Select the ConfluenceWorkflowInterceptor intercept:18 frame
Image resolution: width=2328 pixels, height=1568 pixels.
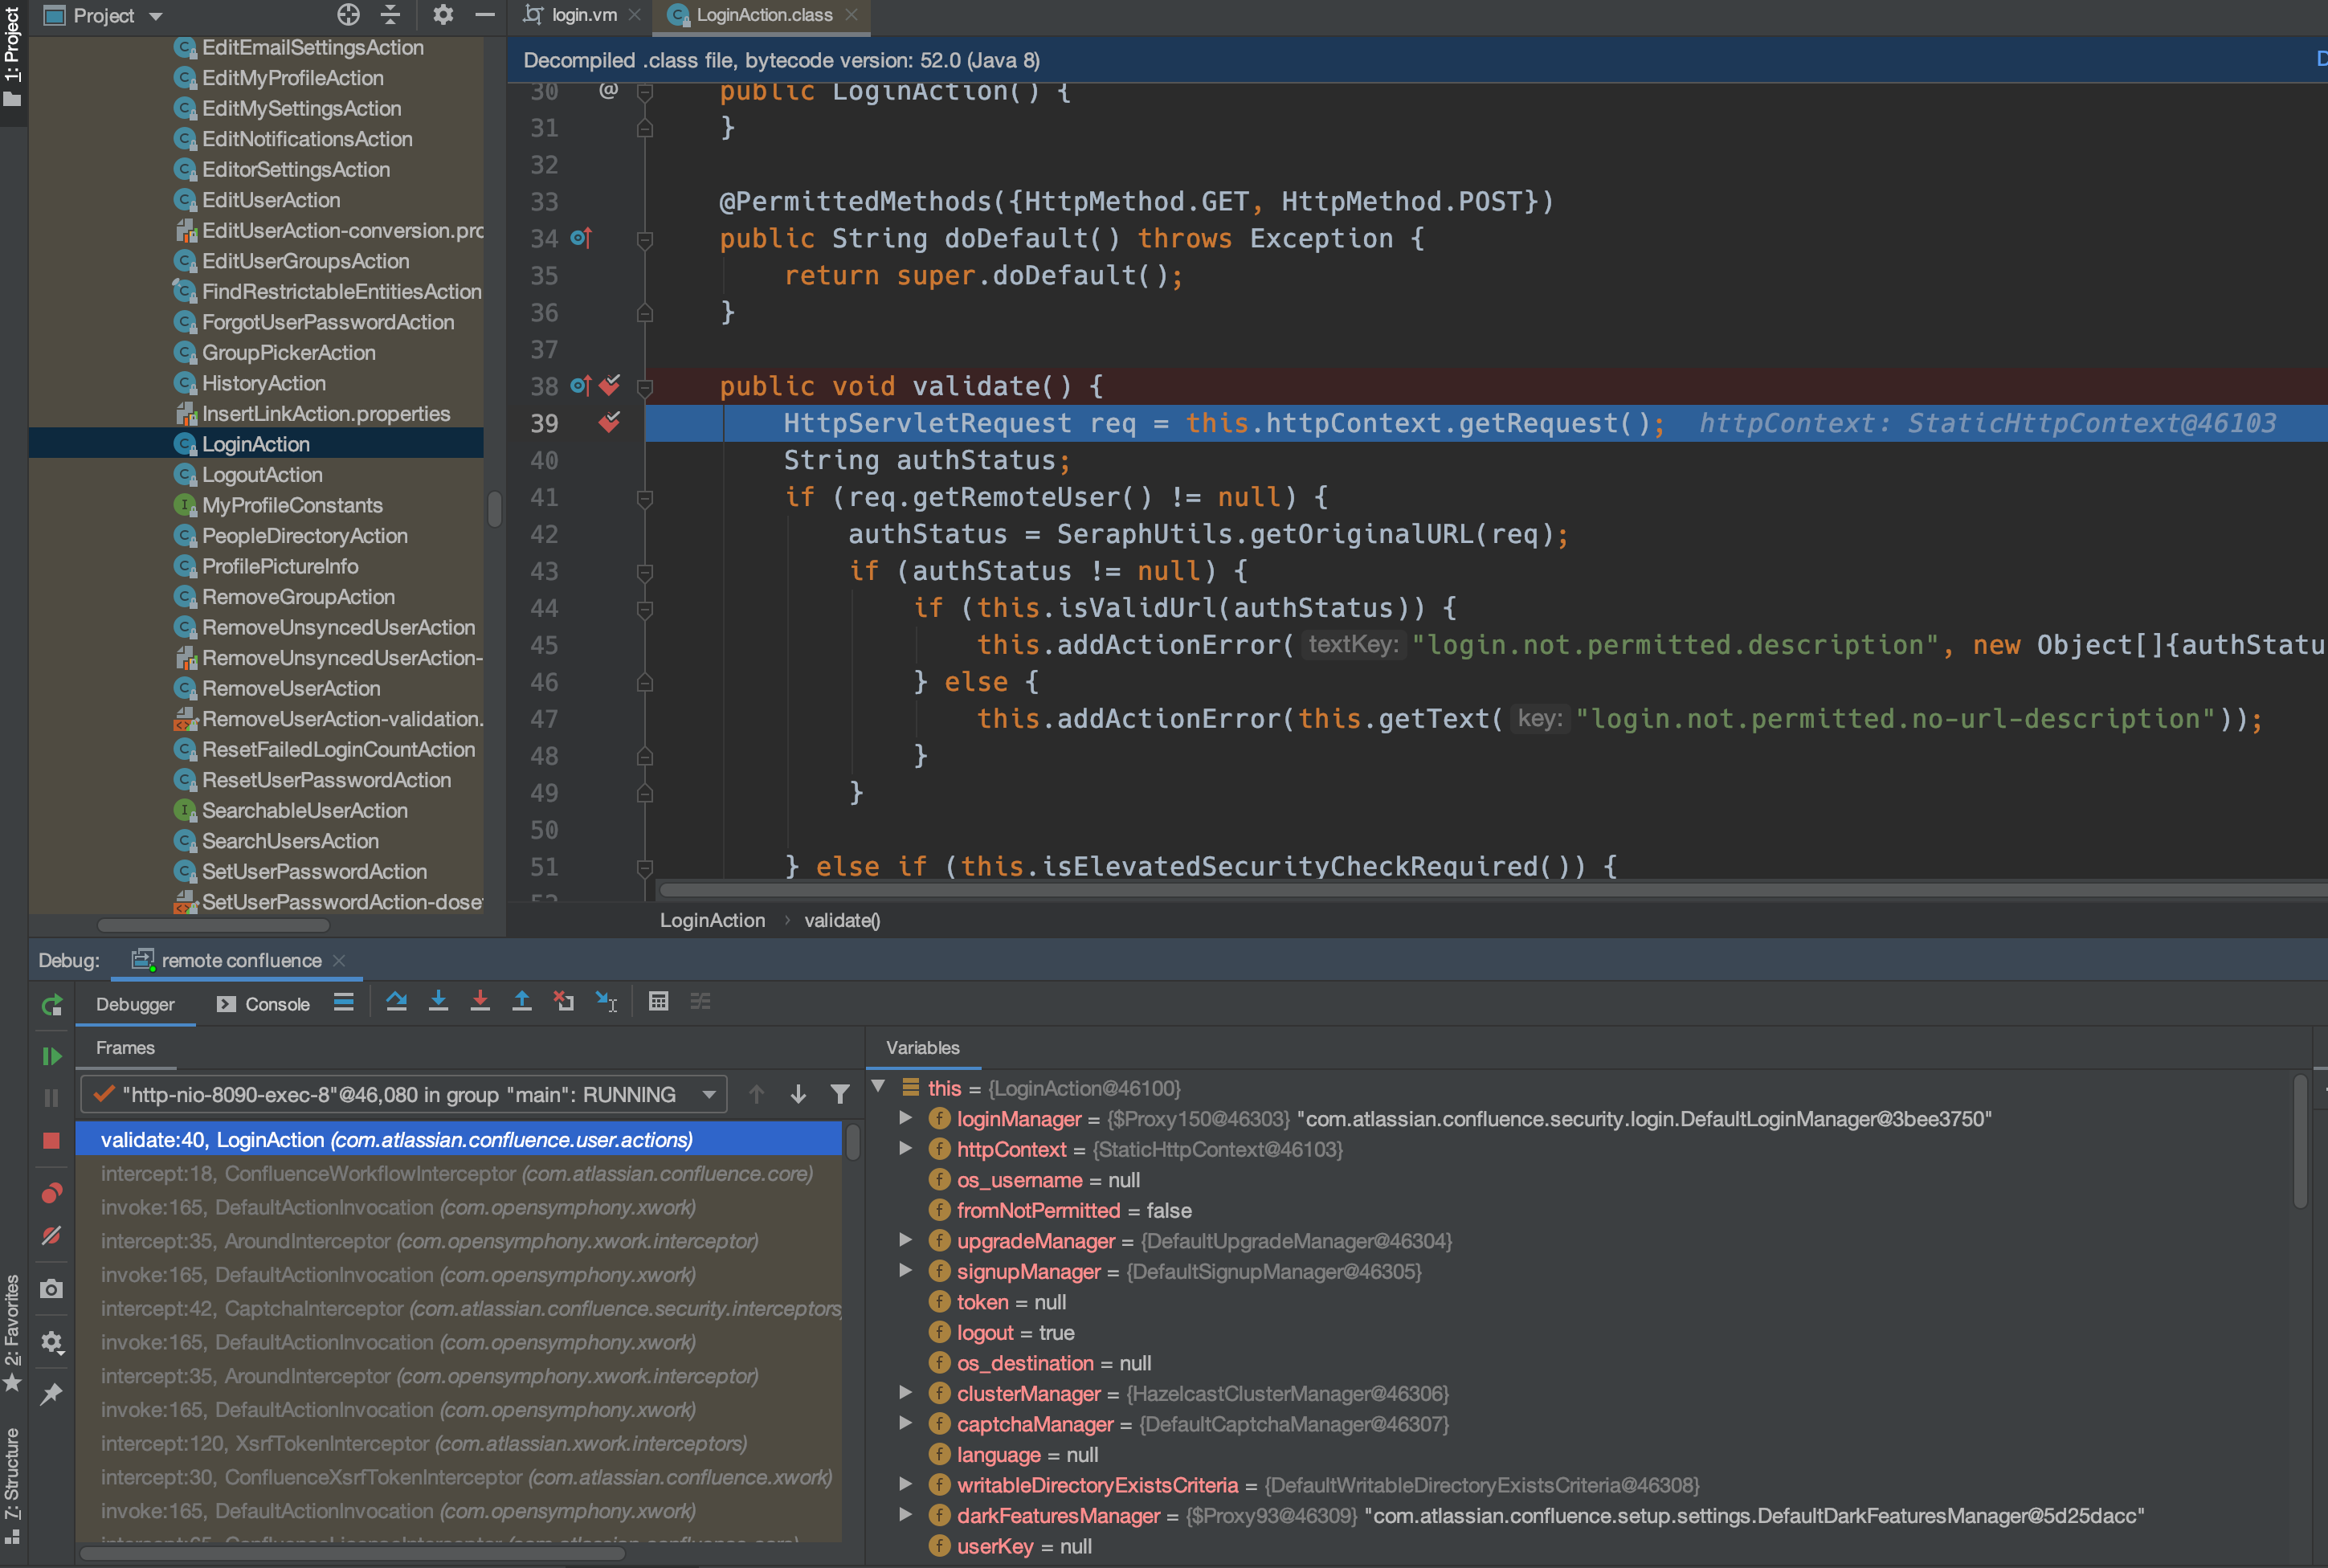click(x=458, y=1173)
